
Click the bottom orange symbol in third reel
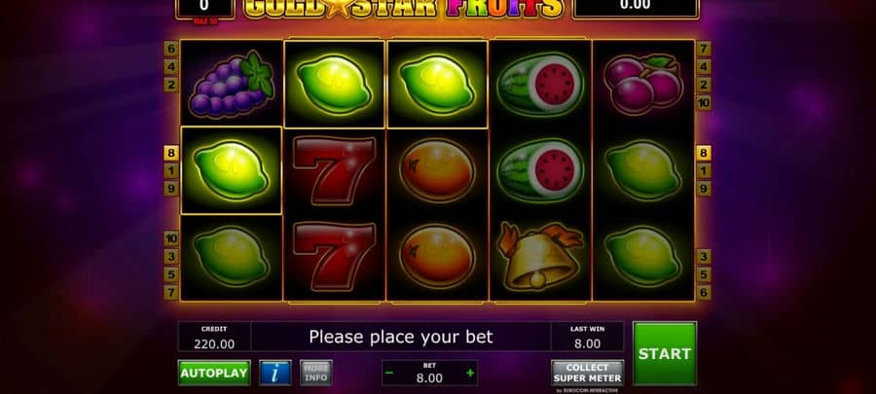pyautogui.click(x=437, y=256)
